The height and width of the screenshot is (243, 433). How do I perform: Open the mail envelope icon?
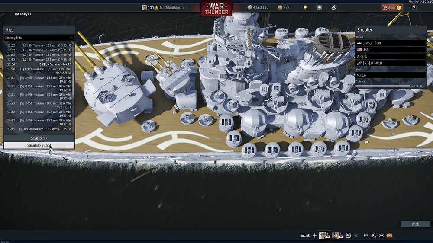tap(389, 236)
